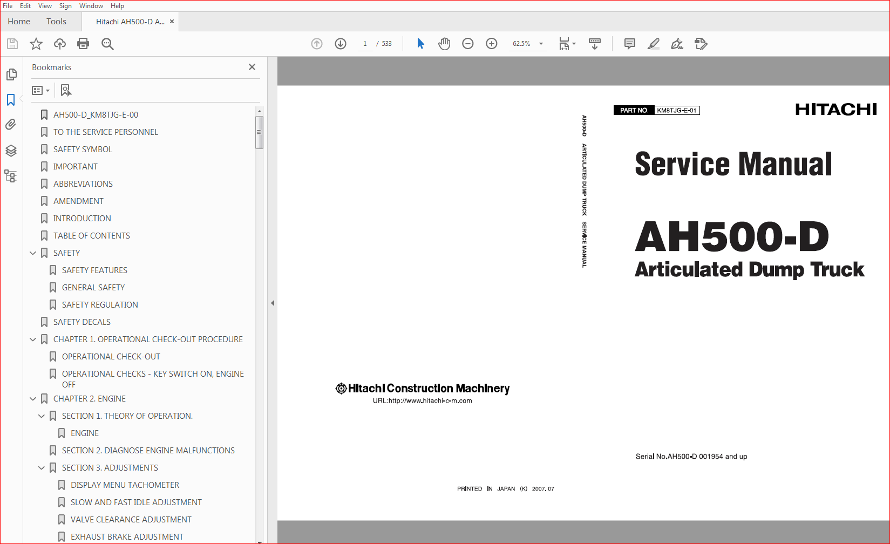Add a sticky note comment
This screenshot has width=890, height=544.
coord(629,44)
